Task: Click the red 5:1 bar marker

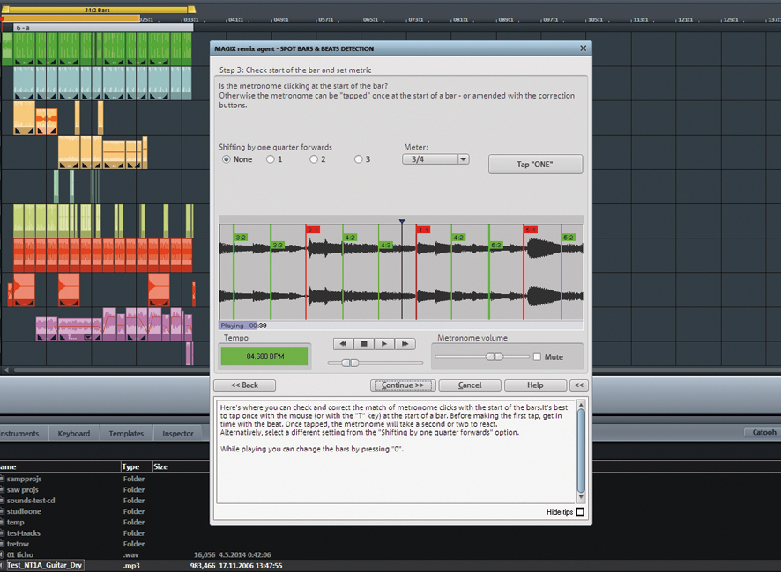Action: pyautogui.click(x=531, y=230)
